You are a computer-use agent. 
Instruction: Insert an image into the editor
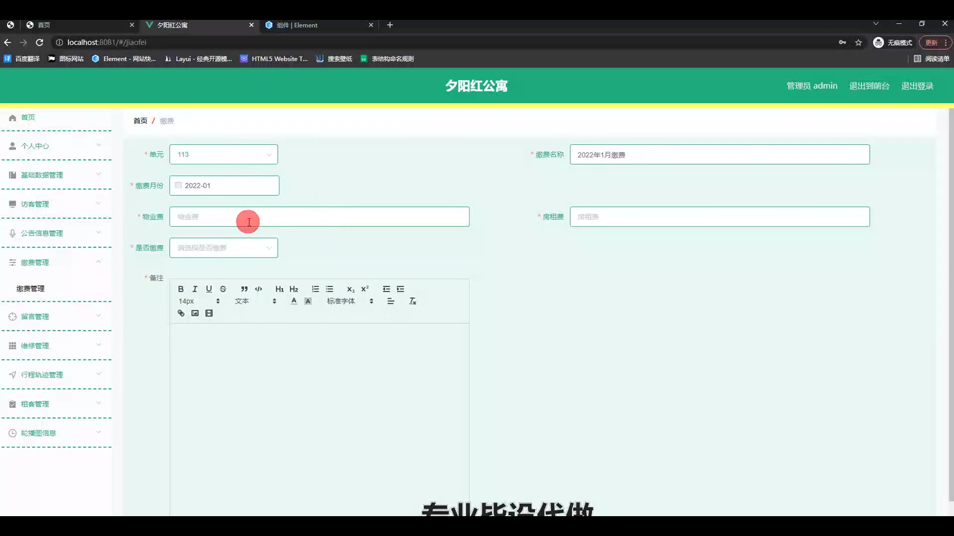pos(195,313)
